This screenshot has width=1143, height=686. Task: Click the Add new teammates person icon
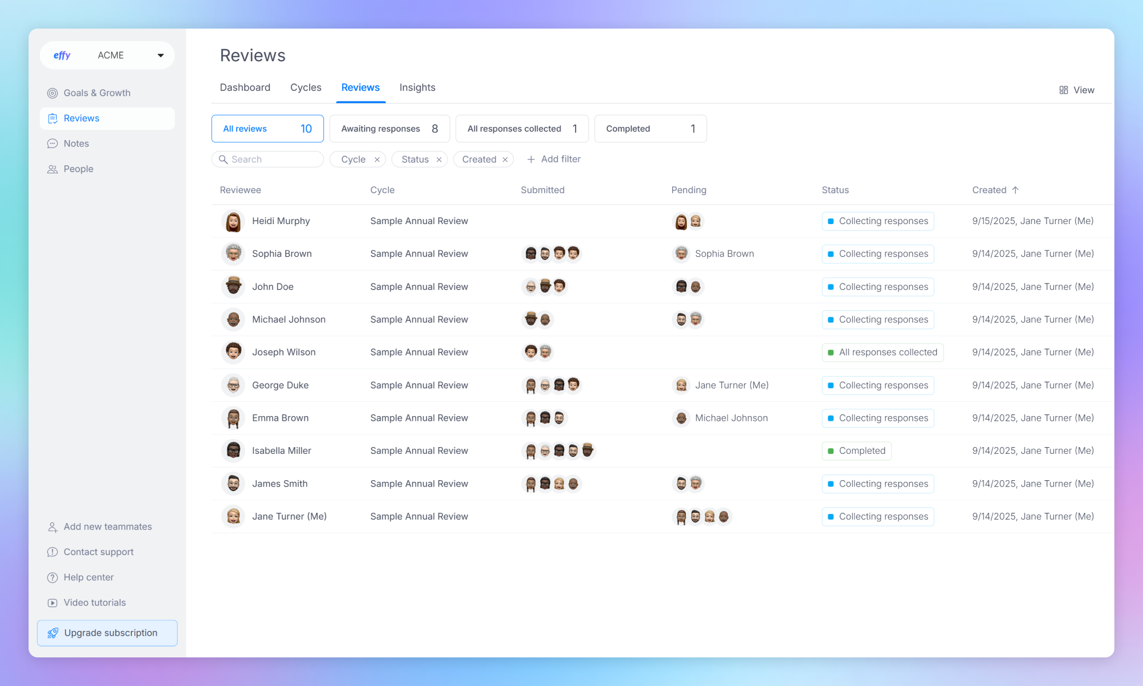[x=53, y=527]
